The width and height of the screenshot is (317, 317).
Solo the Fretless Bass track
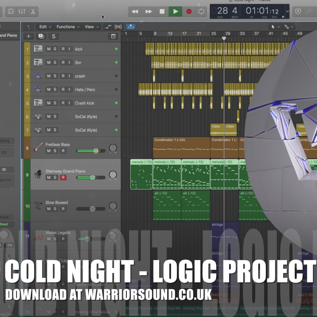(x=55, y=151)
